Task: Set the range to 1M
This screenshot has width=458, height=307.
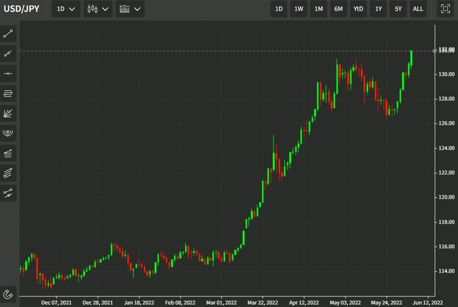Action: (319, 9)
